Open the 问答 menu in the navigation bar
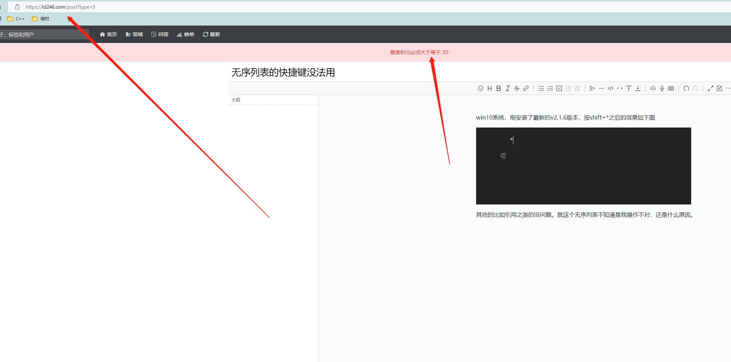The width and height of the screenshot is (731, 362). (x=160, y=34)
